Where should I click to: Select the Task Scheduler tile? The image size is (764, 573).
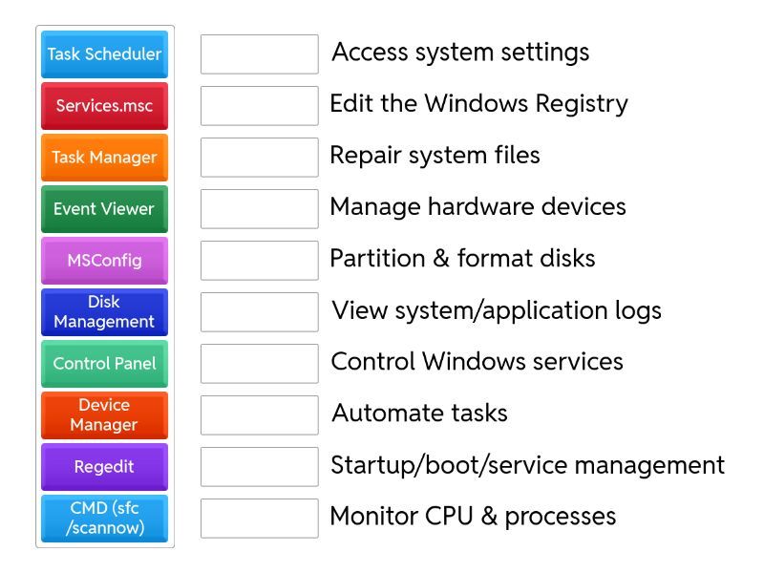point(104,54)
